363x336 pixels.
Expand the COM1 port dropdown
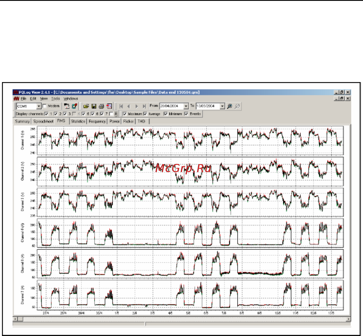(39, 106)
